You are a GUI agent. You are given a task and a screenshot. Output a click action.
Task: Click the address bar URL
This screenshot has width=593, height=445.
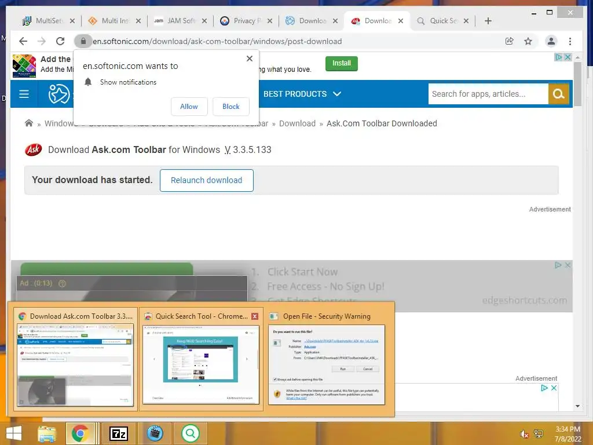(217, 41)
